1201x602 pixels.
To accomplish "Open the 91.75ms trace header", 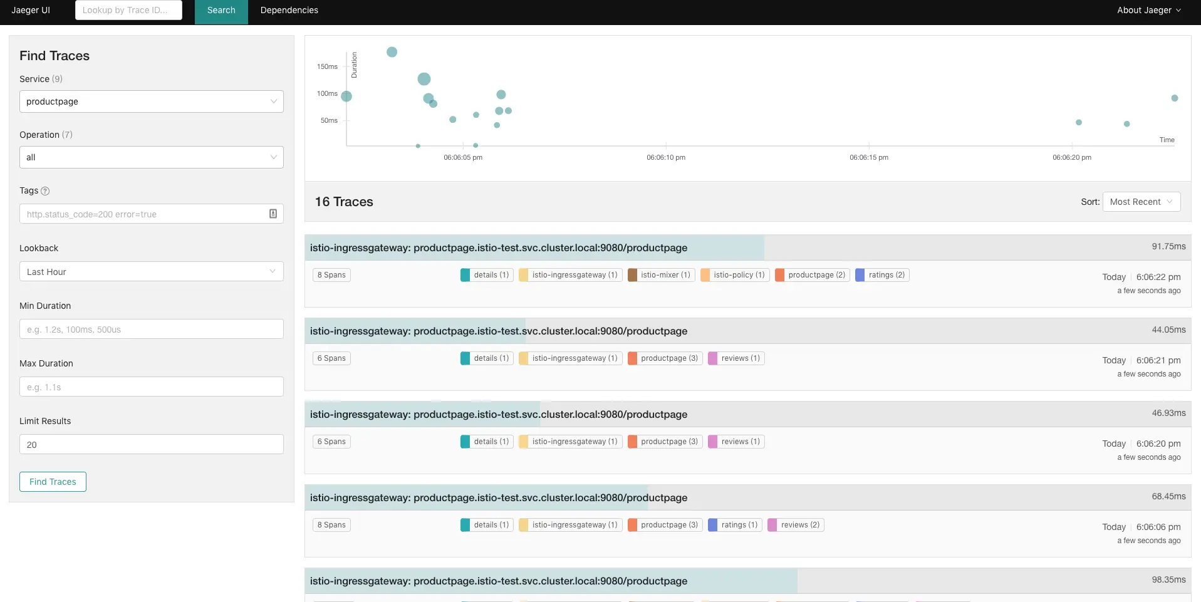I will 748,247.
